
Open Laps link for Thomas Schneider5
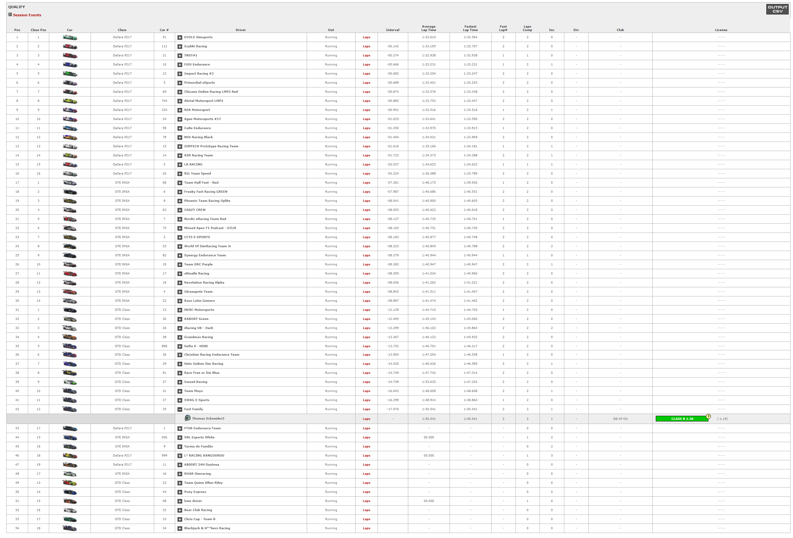tap(367, 419)
